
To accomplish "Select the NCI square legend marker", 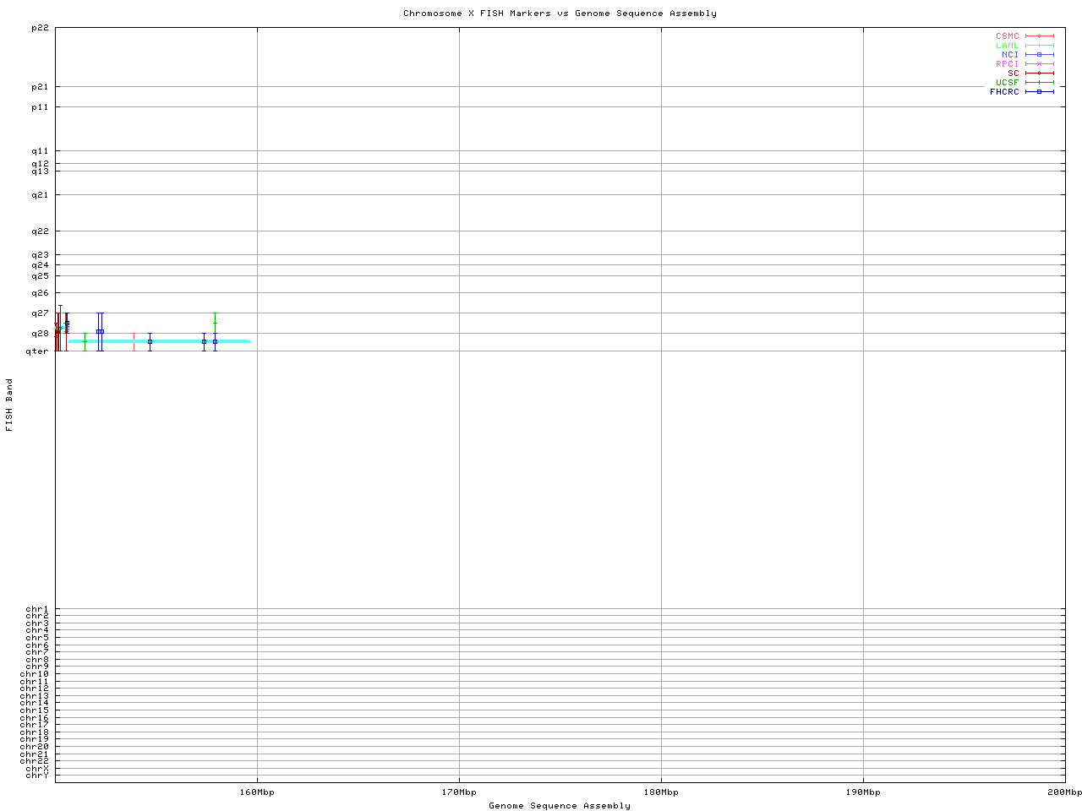I will [1039, 55].
